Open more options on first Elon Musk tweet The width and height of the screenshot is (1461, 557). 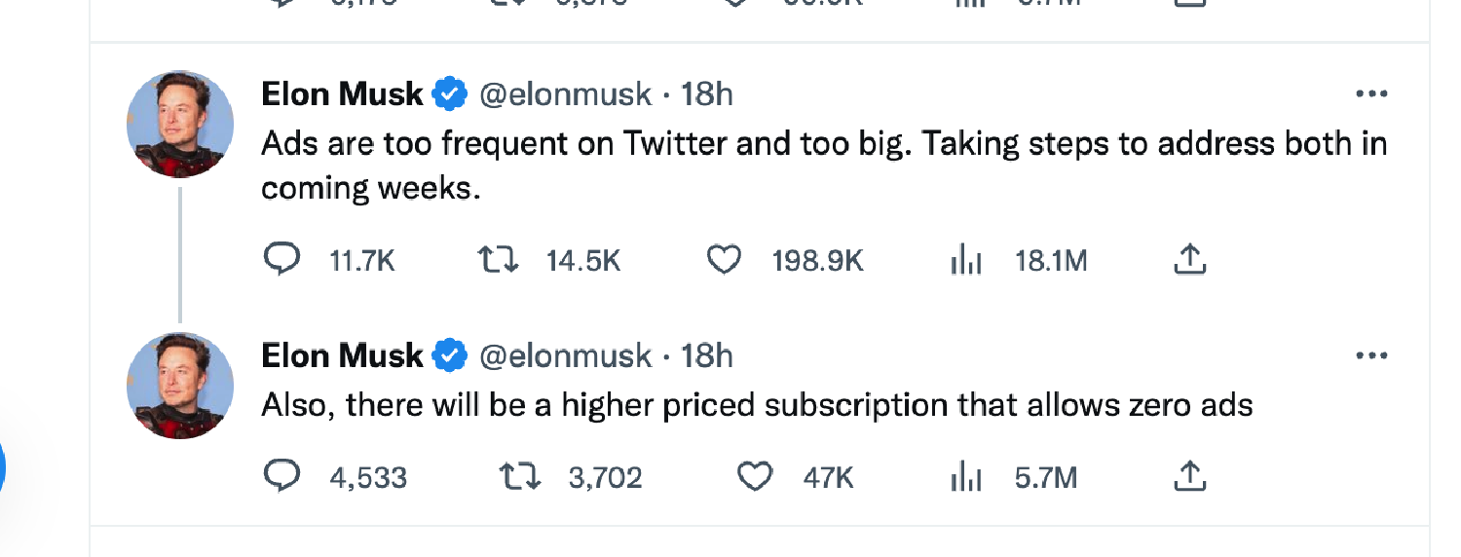coord(1370,94)
